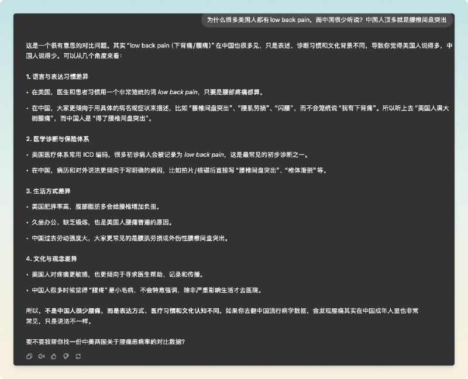Click the copy icon below the answer
This screenshot has width=468, height=379.
pyautogui.click(x=29, y=356)
